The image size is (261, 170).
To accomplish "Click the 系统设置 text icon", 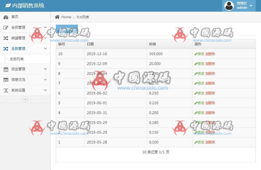I will [x=6, y=90].
